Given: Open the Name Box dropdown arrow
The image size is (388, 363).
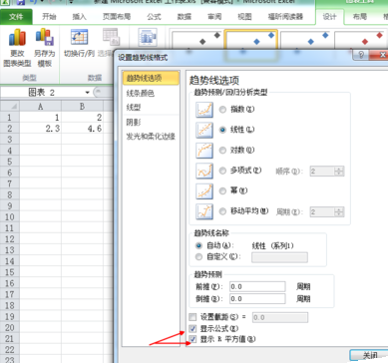Looking at the screenshot, I should click(x=88, y=93).
